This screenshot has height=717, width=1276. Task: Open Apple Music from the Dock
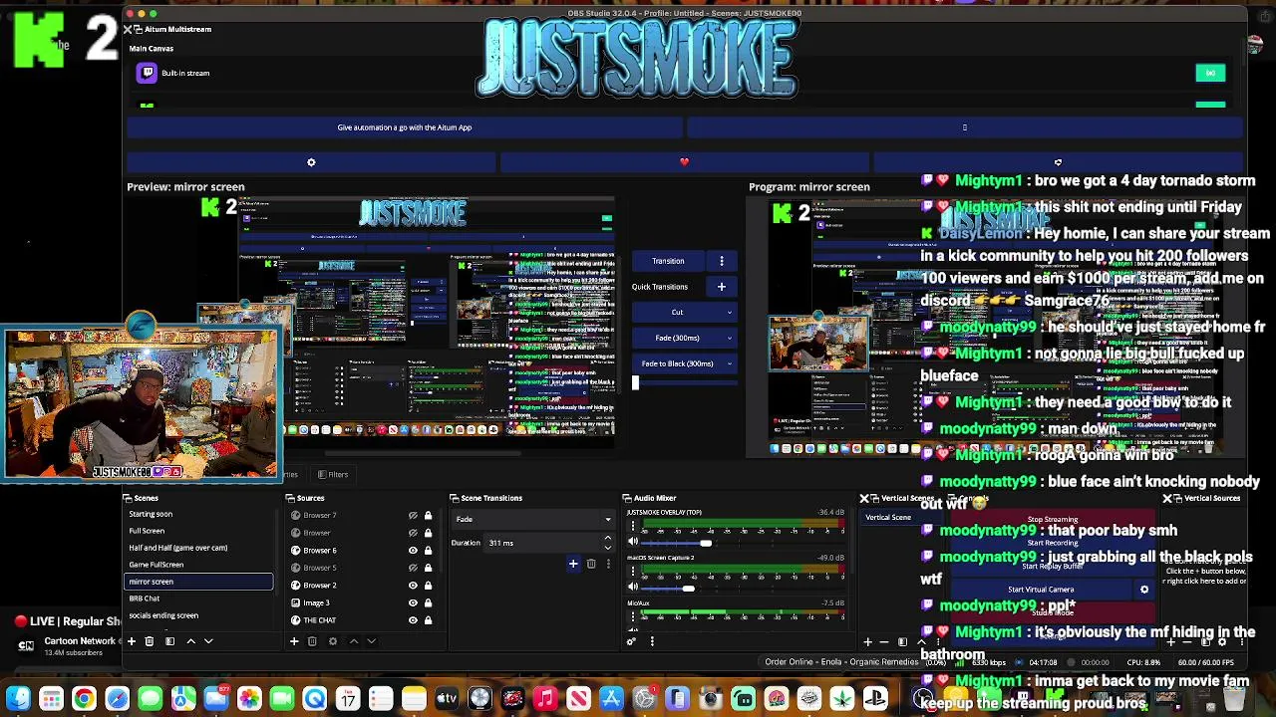point(545,699)
